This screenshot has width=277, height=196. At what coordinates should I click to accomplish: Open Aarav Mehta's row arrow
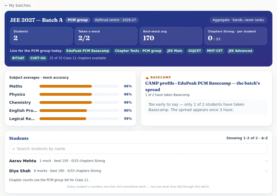pos(266,161)
